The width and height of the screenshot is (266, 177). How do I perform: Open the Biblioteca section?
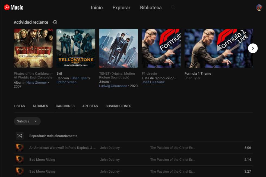[x=151, y=8]
